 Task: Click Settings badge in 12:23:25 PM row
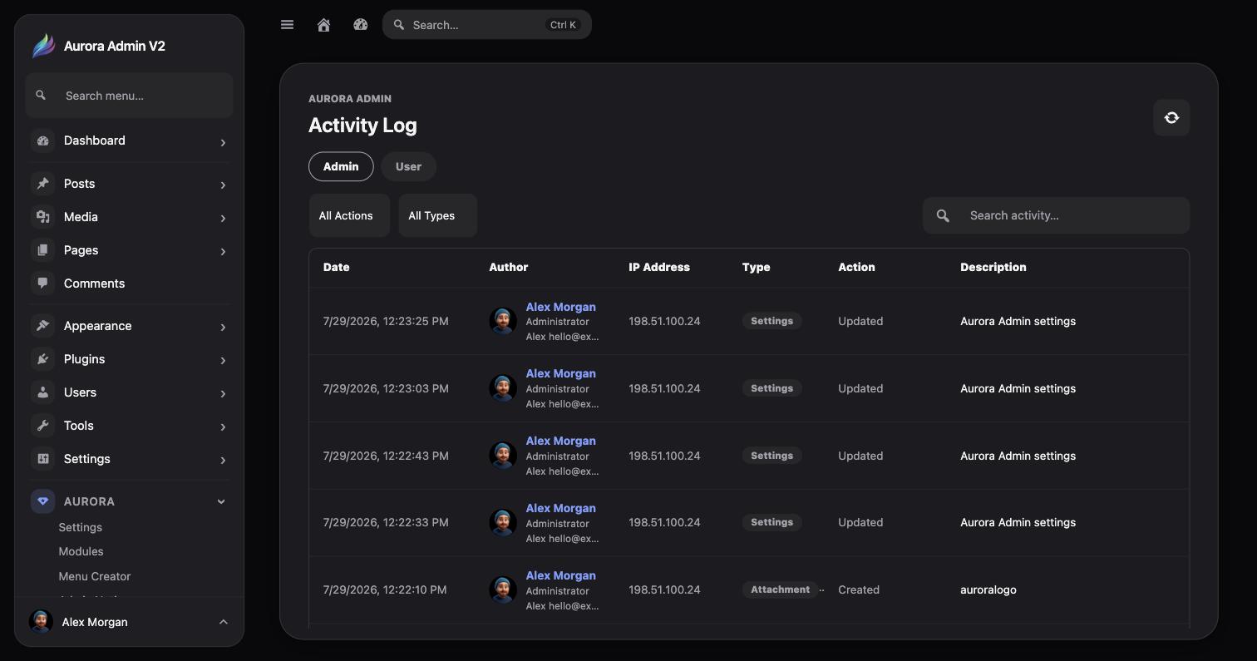[771, 321]
